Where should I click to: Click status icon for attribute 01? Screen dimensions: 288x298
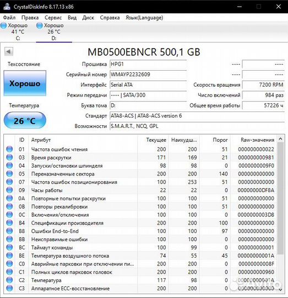[x=9, y=149]
